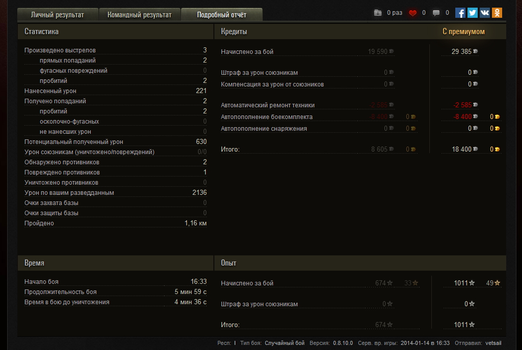Click the С премиумом column header
The height and width of the screenshot is (350, 522).
point(463,32)
